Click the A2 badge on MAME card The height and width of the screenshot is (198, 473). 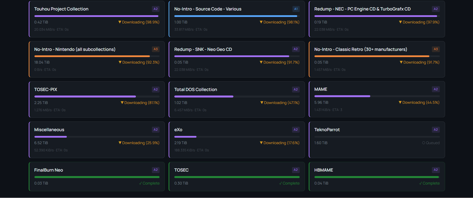point(436,90)
